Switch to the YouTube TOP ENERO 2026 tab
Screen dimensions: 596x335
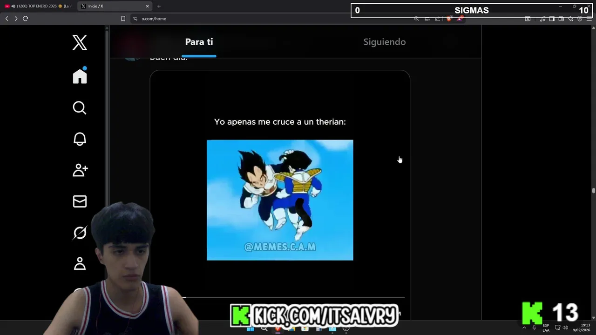tap(38, 6)
